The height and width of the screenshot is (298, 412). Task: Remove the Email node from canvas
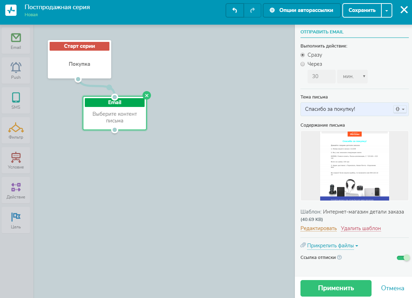point(147,95)
